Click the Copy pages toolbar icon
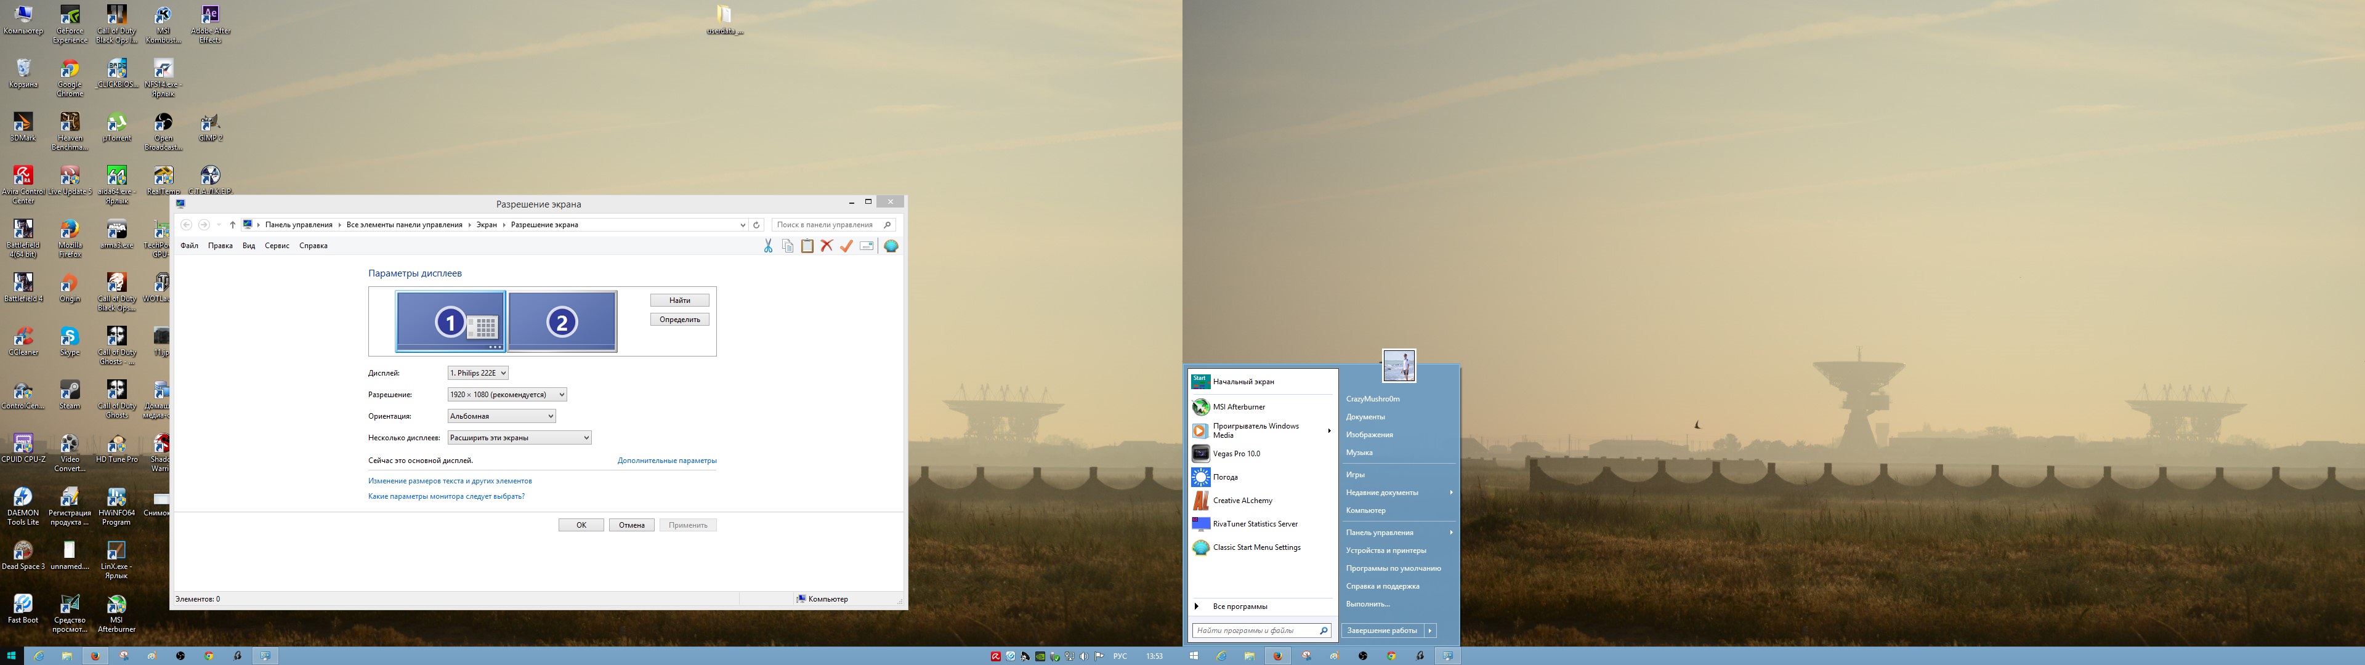Screen dimensions: 2365x665 click(788, 246)
